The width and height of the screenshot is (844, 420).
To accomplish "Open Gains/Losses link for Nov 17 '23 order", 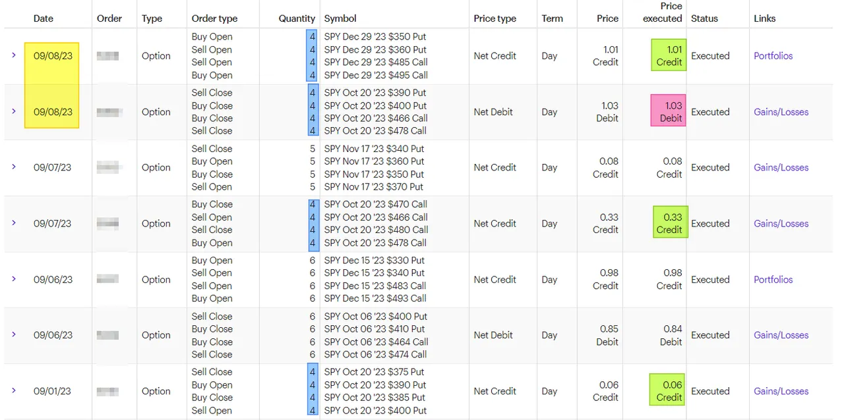I will click(781, 167).
